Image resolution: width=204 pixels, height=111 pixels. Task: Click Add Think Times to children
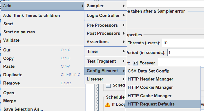point(43,16)
